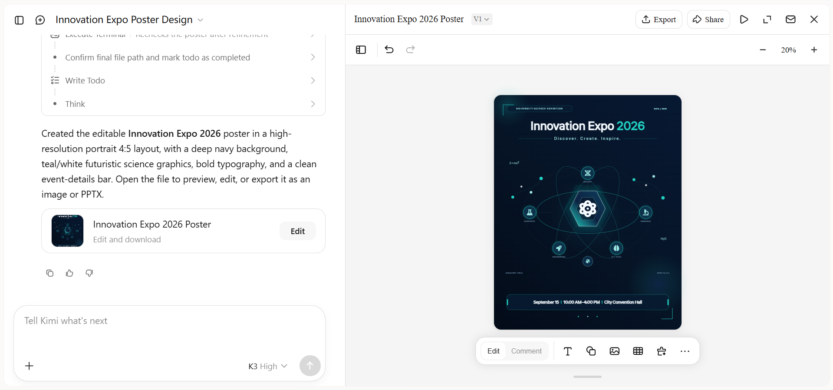Click the 20% zoom level value
This screenshot has width=833, height=390.
[788, 50]
